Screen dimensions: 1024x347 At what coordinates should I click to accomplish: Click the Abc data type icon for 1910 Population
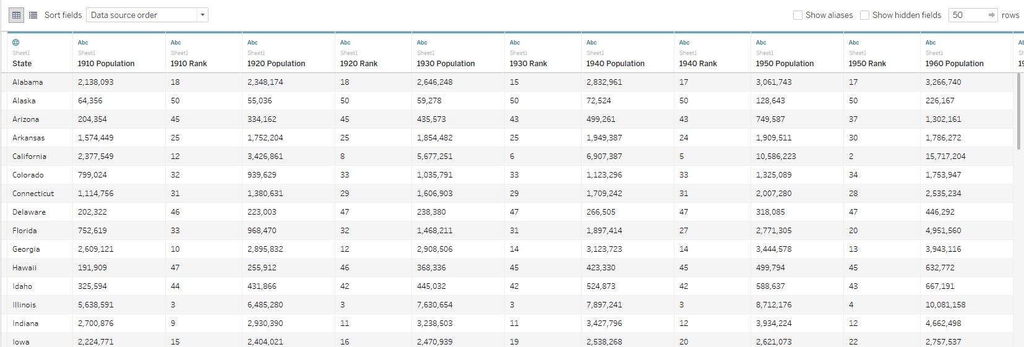pyautogui.click(x=83, y=43)
